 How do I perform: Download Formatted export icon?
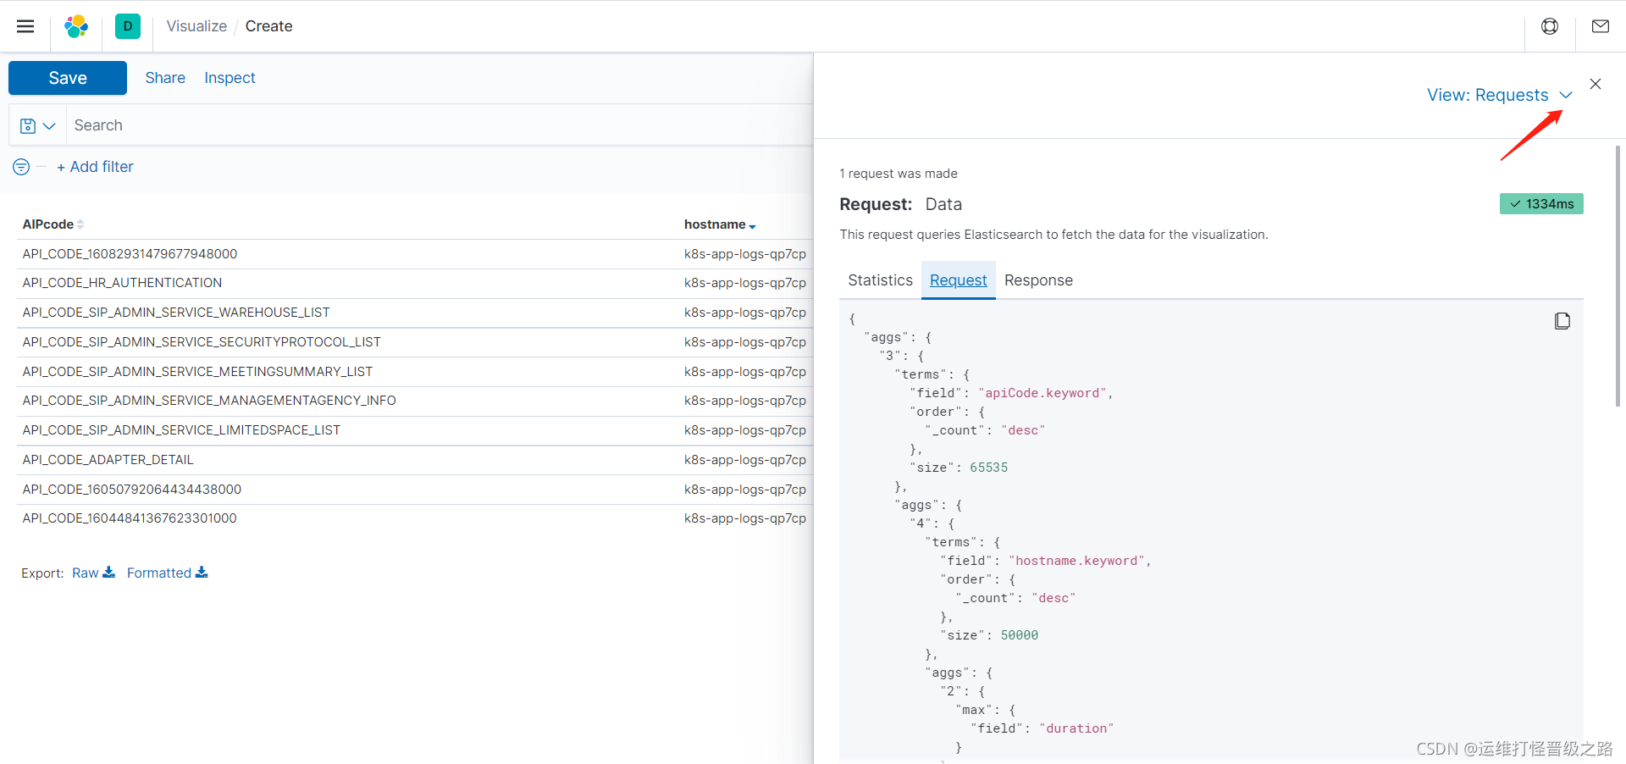coord(202,573)
